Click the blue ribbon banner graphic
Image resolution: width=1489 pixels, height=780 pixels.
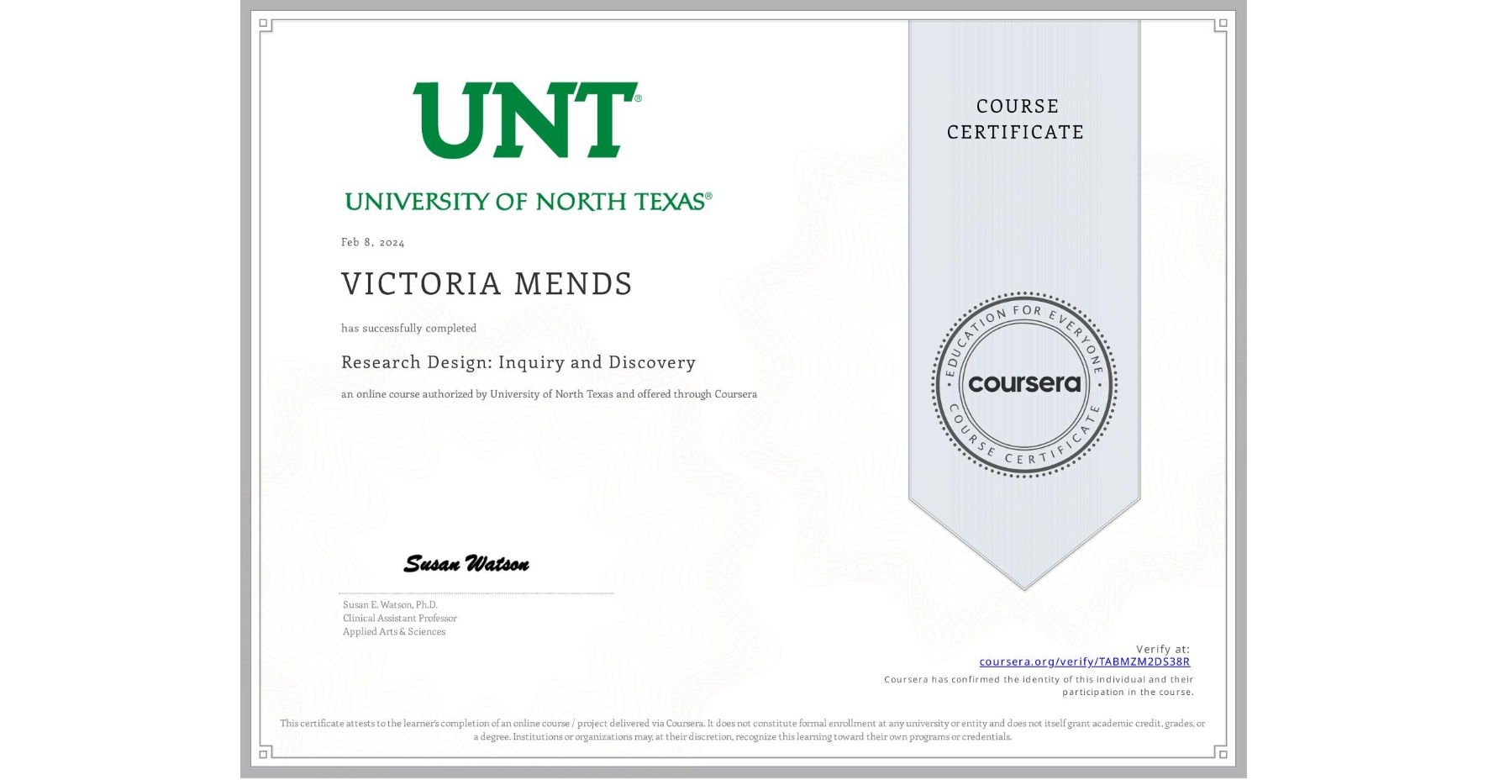point(1023,252)
